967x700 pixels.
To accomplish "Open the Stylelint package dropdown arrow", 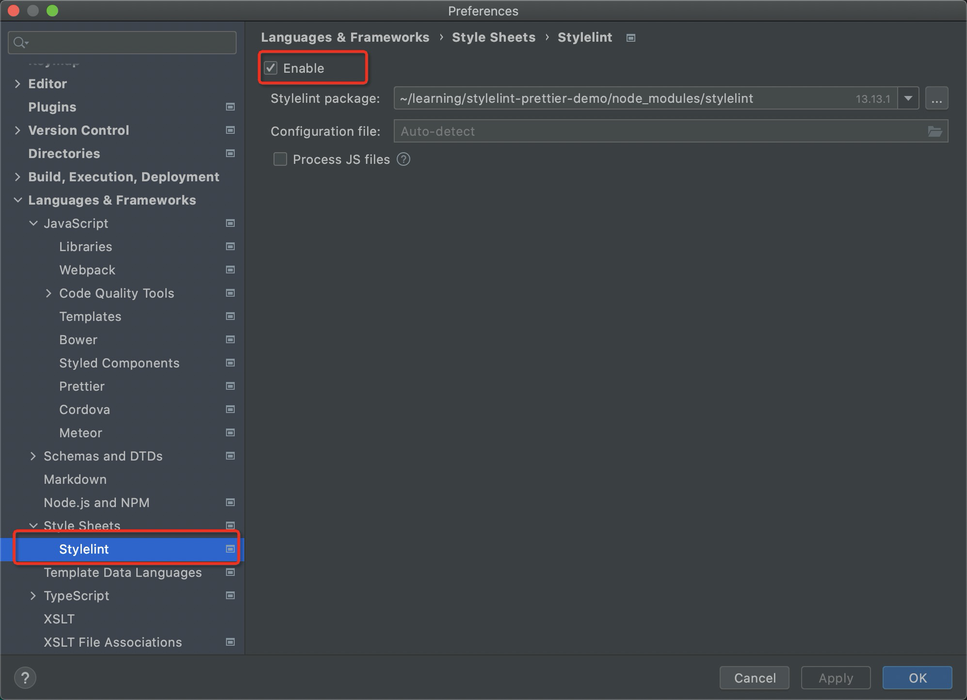I will [908, 98].
